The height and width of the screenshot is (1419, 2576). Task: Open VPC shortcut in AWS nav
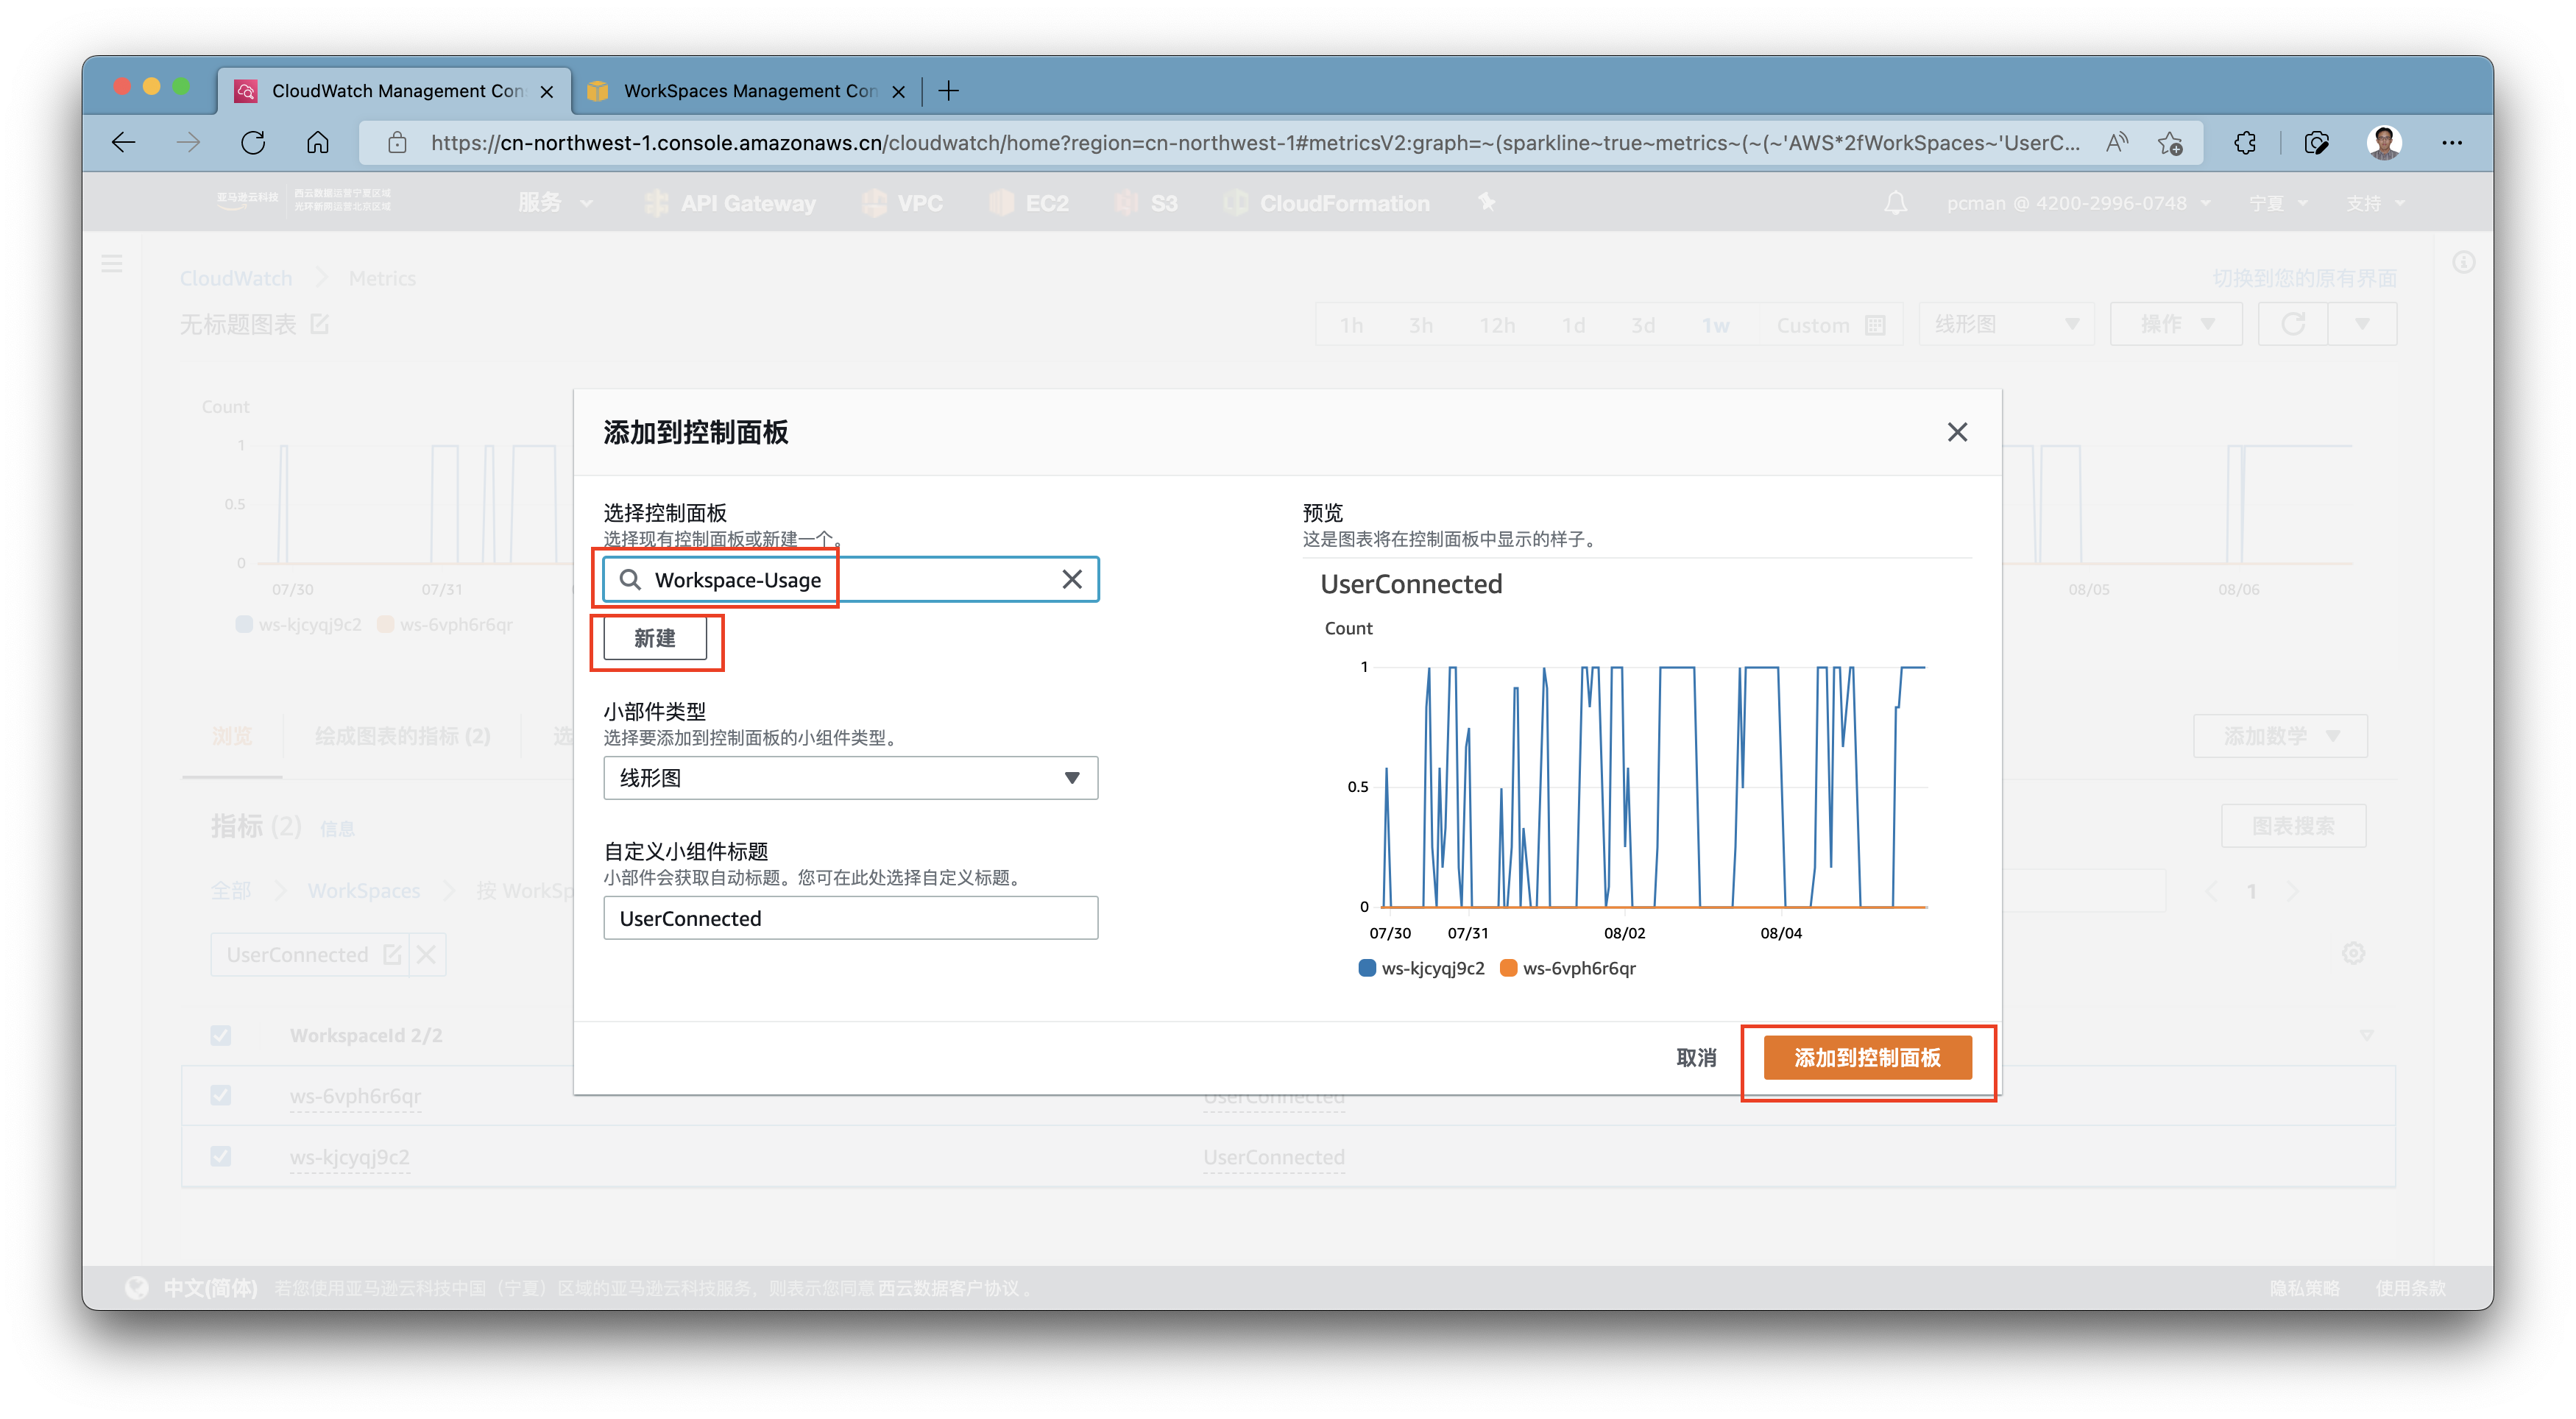click(x=902, y=203)
